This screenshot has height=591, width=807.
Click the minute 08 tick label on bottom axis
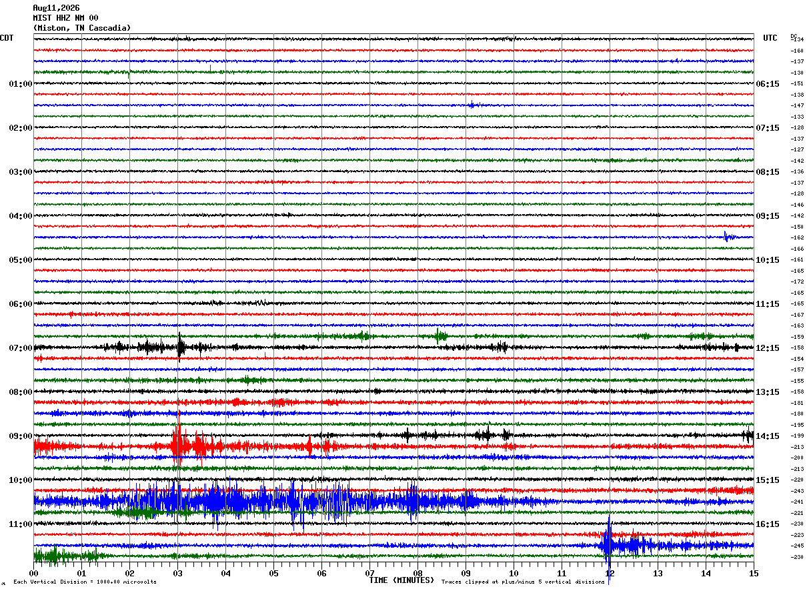click(x=418, y=573)
